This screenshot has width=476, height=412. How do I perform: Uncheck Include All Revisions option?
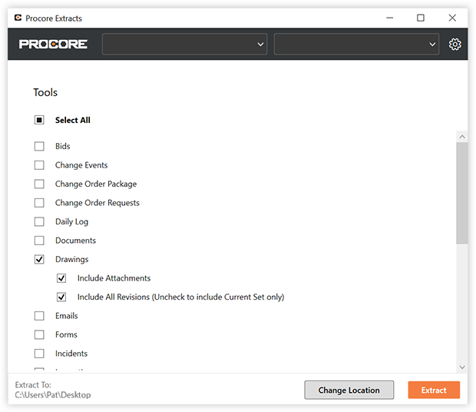point(61,297)
